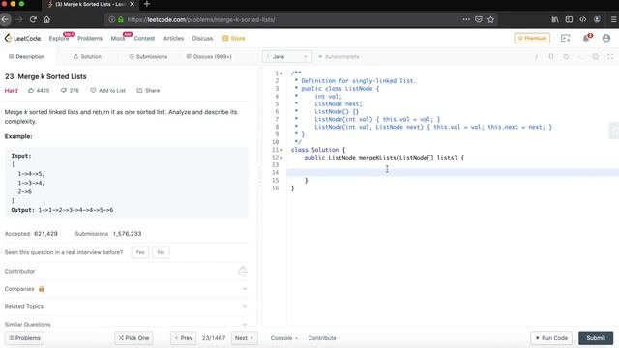The height and width of the screenshot is (348, 619).
Task: Go to the Prev problem
Action: pyautogui.click(x=184, y=338)
